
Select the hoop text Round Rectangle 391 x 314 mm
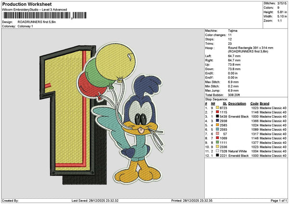pos(250,48)
